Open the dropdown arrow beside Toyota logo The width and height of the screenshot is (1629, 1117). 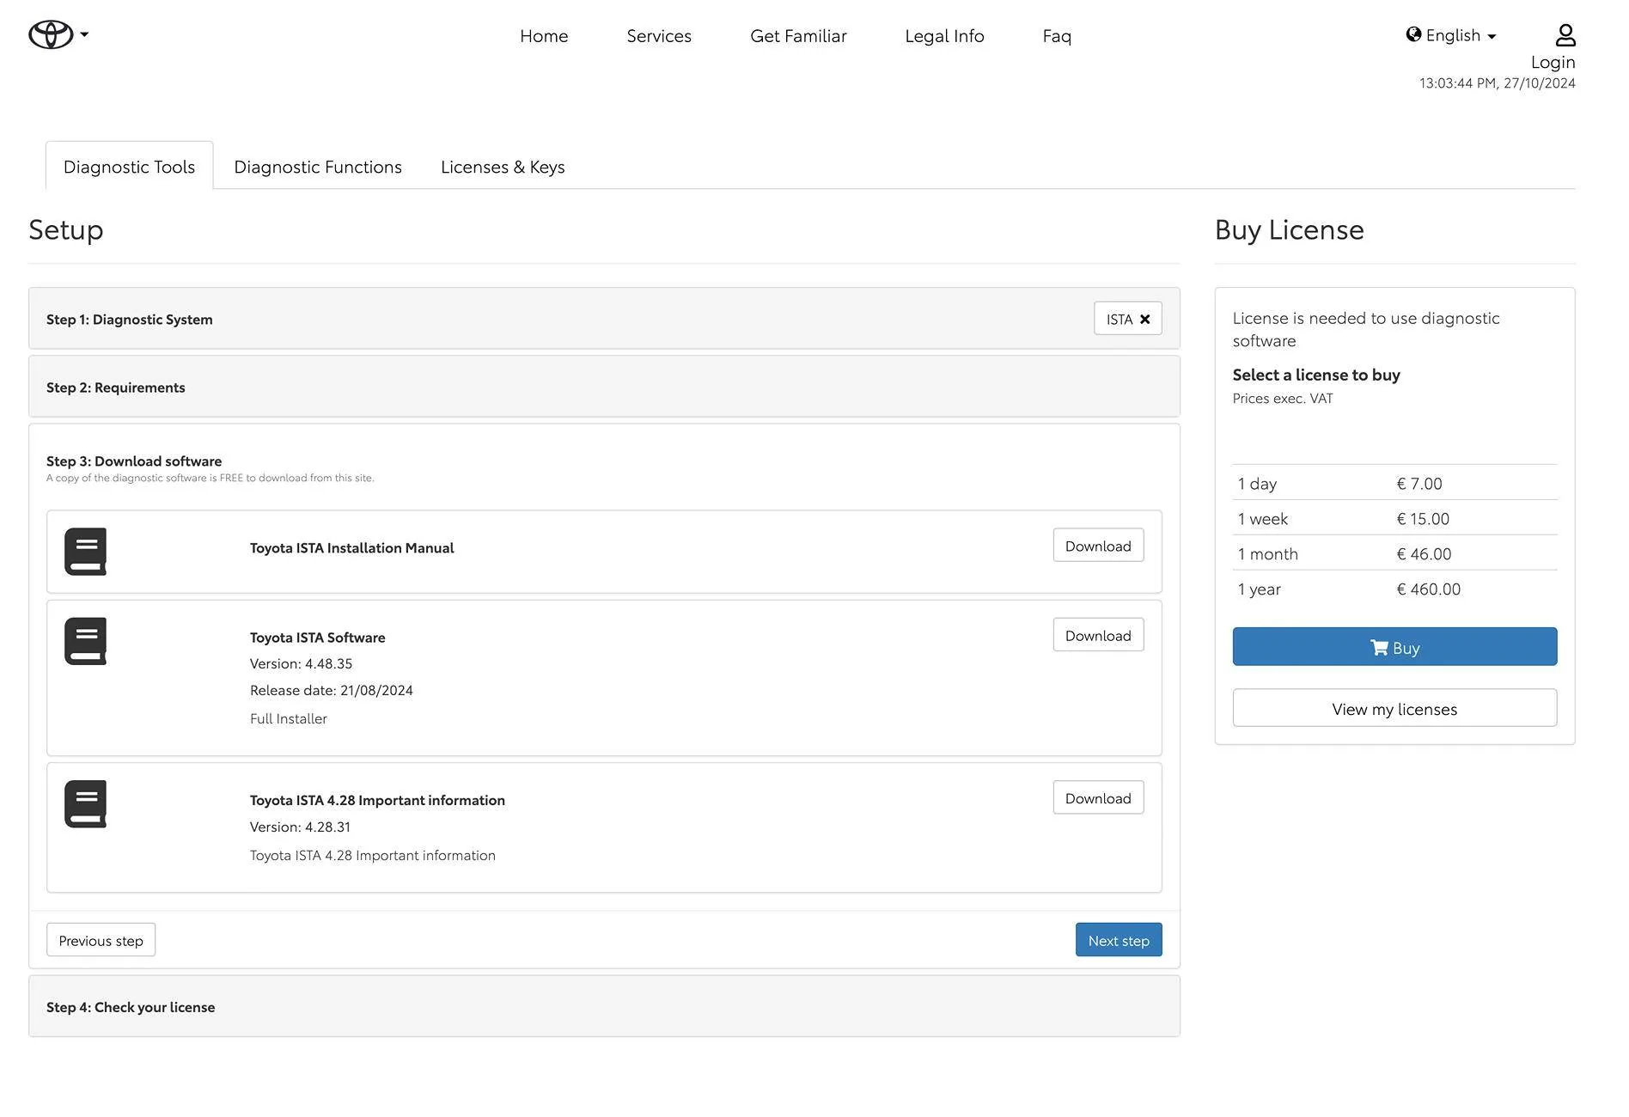pos(84,34)
